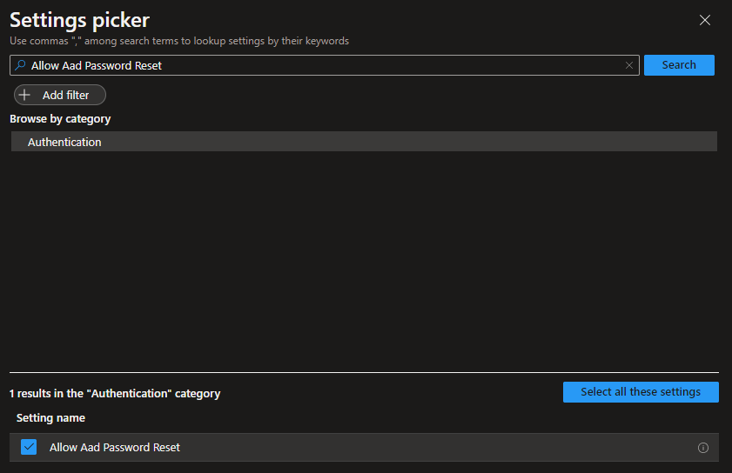732x473 pixels.
Task: Click the Browse by category heading
Action: tap(60, 118)
